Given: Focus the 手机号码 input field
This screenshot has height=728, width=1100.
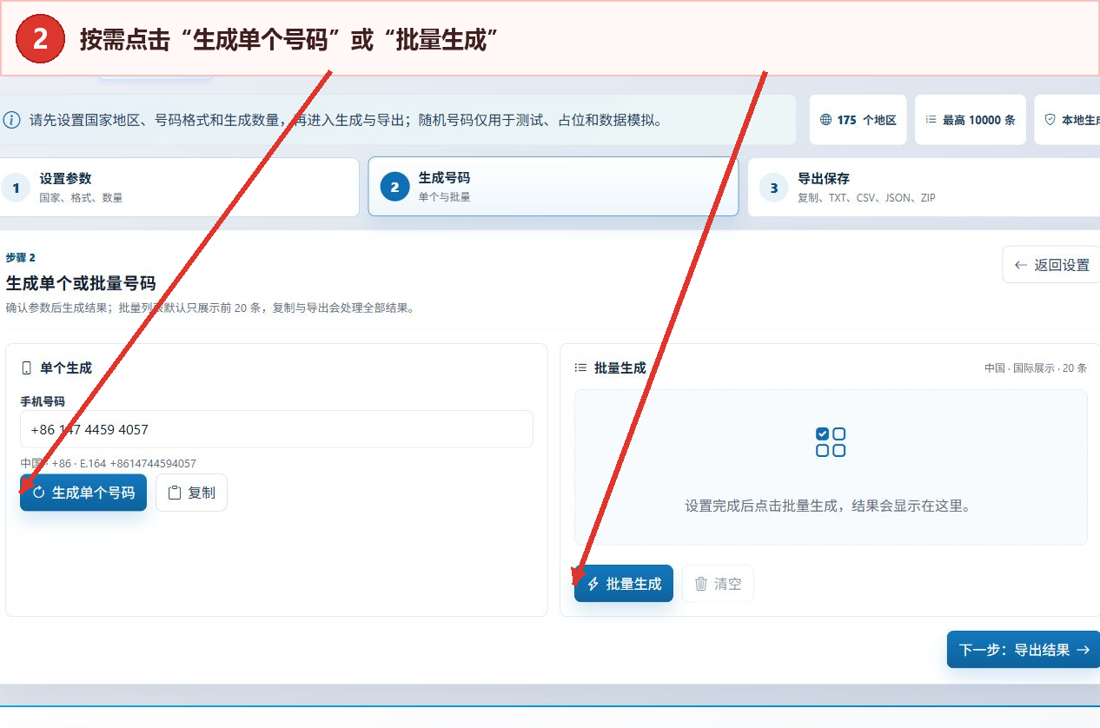Looking at the screenshot, I should (276, 429).
